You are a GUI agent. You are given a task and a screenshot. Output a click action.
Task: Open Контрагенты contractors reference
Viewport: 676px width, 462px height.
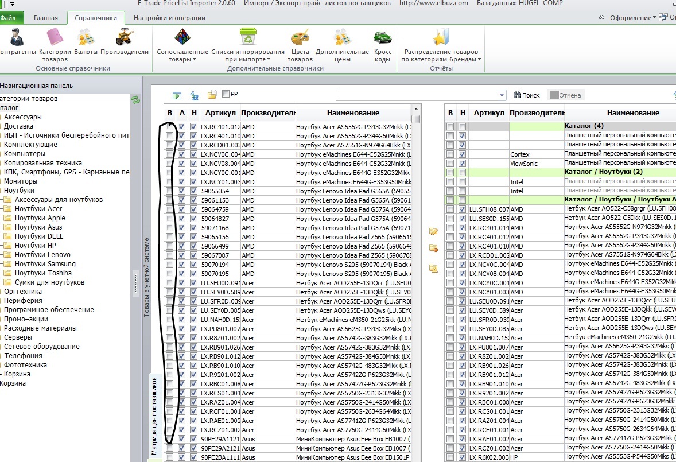(x=17, y=42)
